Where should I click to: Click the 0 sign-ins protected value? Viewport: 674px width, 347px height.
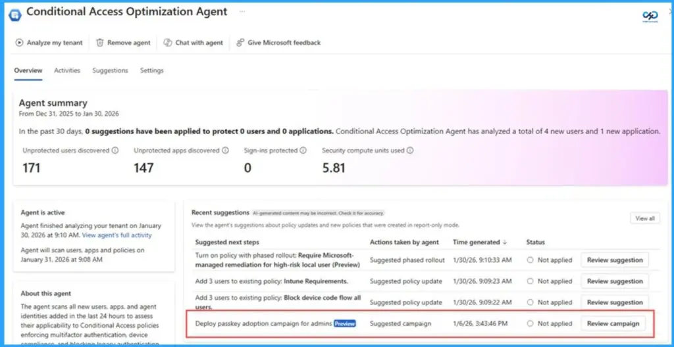click(247, 168)
